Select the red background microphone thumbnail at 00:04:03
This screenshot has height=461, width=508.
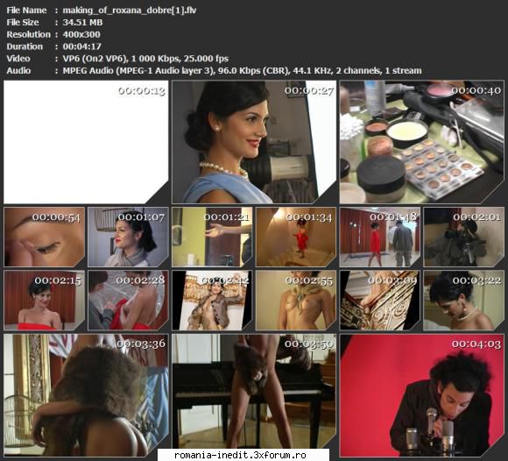pos(422,395)
